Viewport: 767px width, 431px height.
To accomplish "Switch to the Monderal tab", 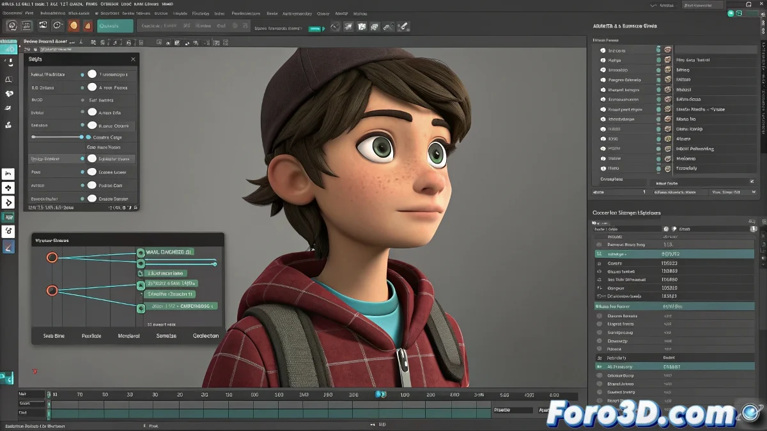I will tap(129, 336).
